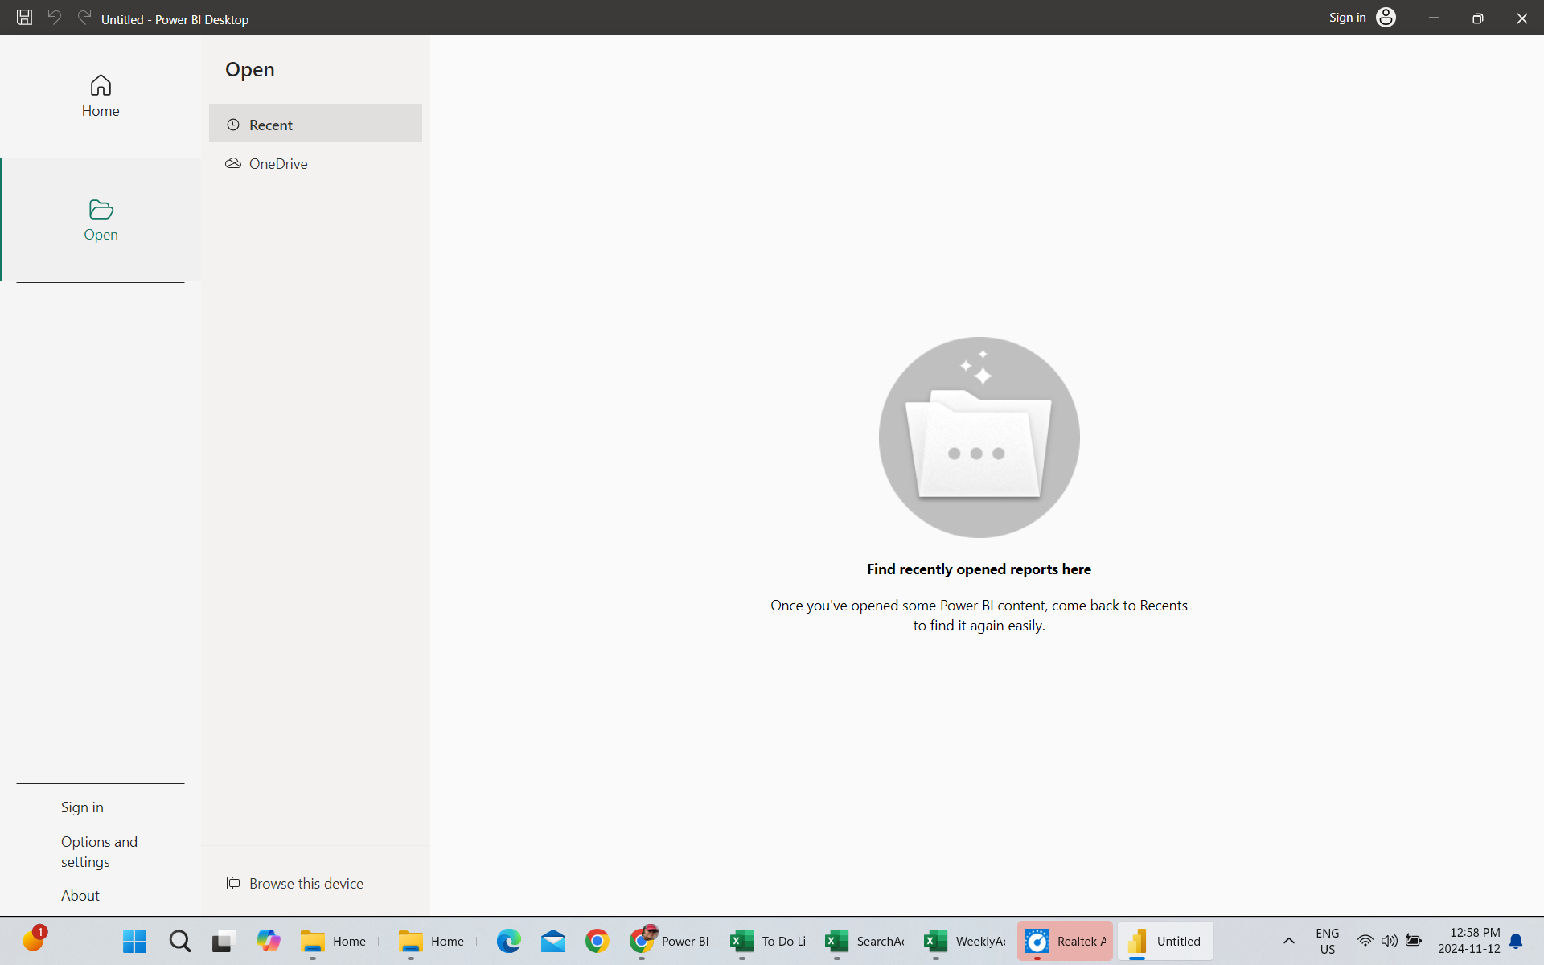Click the Save icon in title bar
Viewport: 1544px width, 965px height.
point(24,18)
